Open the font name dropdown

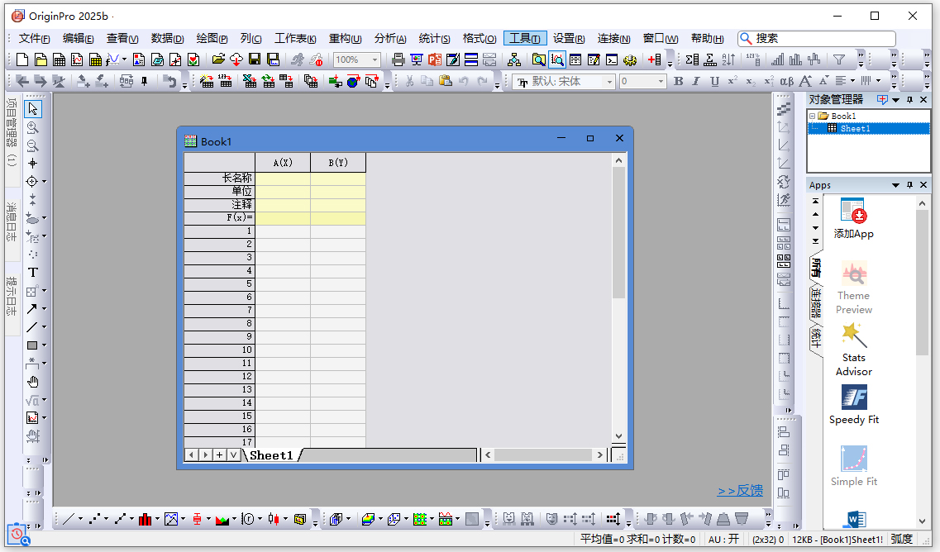610,81
